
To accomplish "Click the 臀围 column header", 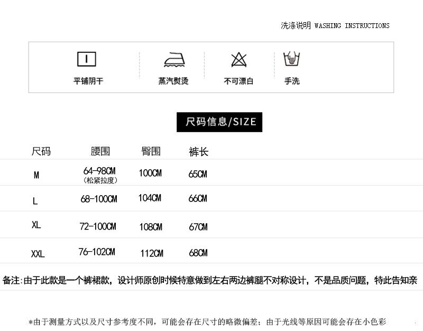I will coord(151,151).
